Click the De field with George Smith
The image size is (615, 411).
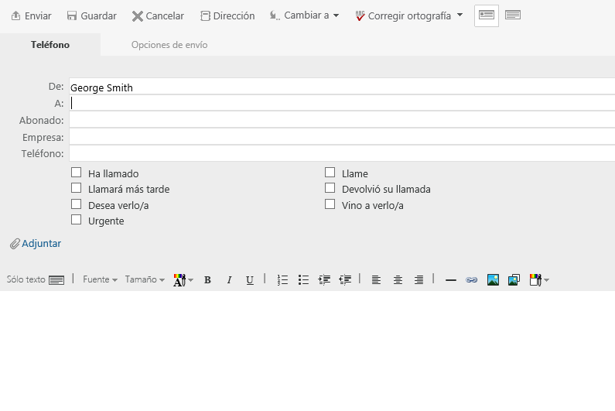click(x=342, y=87)
